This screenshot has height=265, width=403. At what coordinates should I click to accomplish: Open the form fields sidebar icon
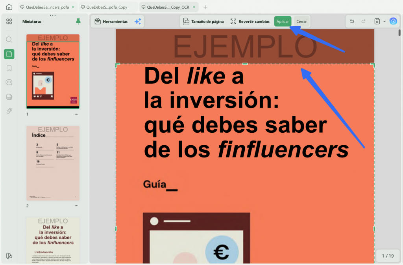click(9, 97)
